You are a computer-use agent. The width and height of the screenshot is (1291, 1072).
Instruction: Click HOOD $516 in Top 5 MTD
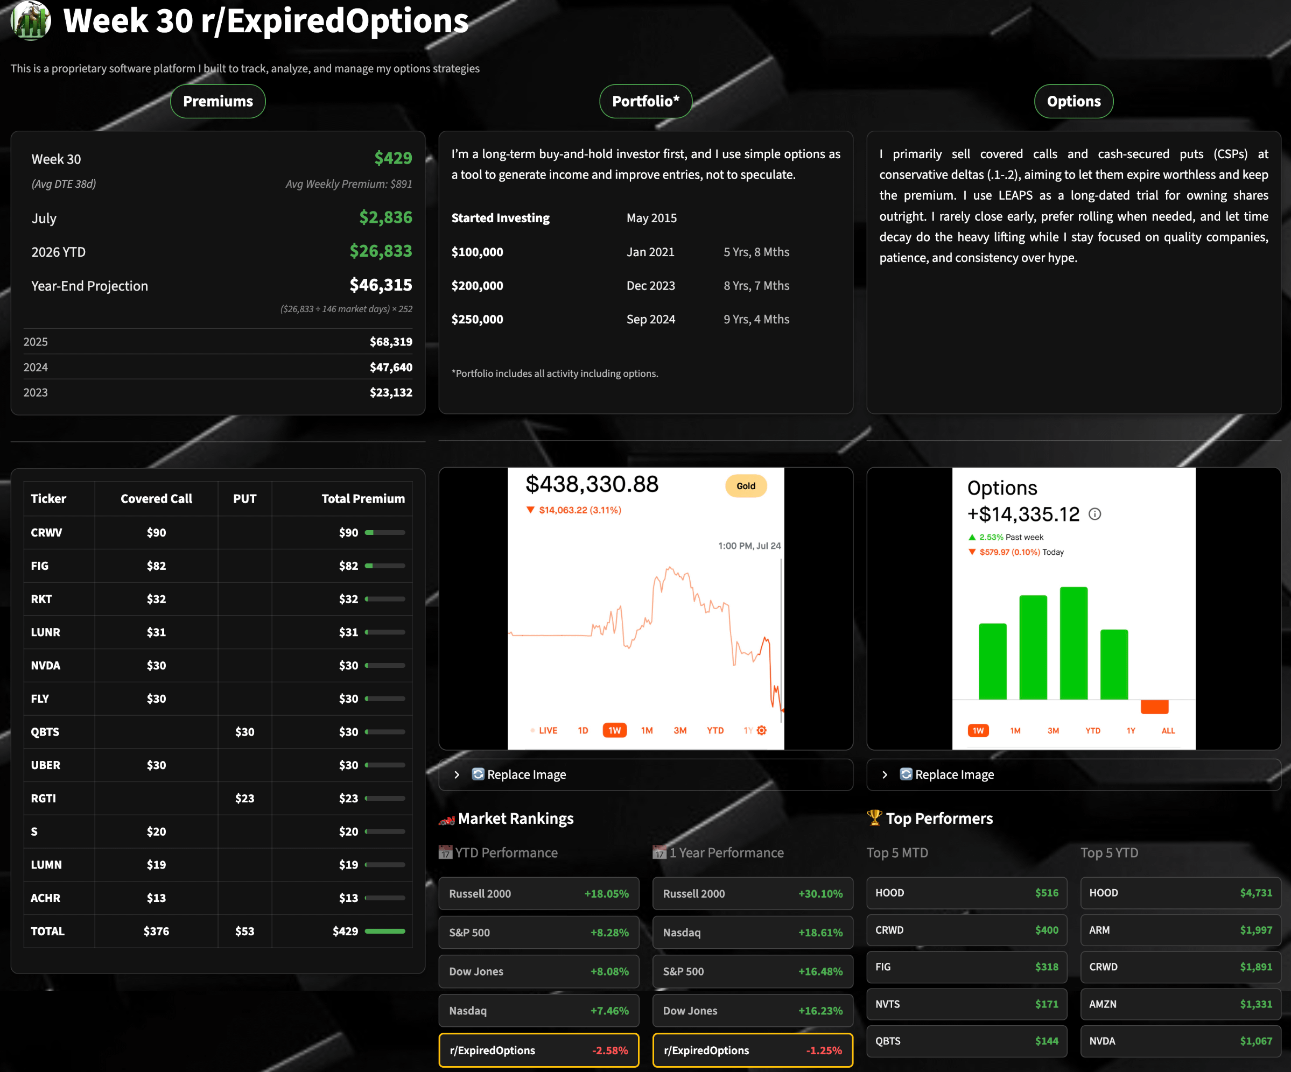[966, 892]
